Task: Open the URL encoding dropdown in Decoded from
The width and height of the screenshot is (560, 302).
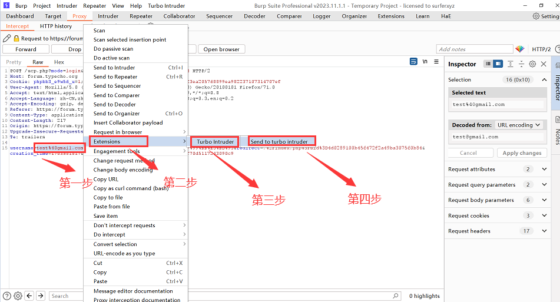Action: coord(519,125)
